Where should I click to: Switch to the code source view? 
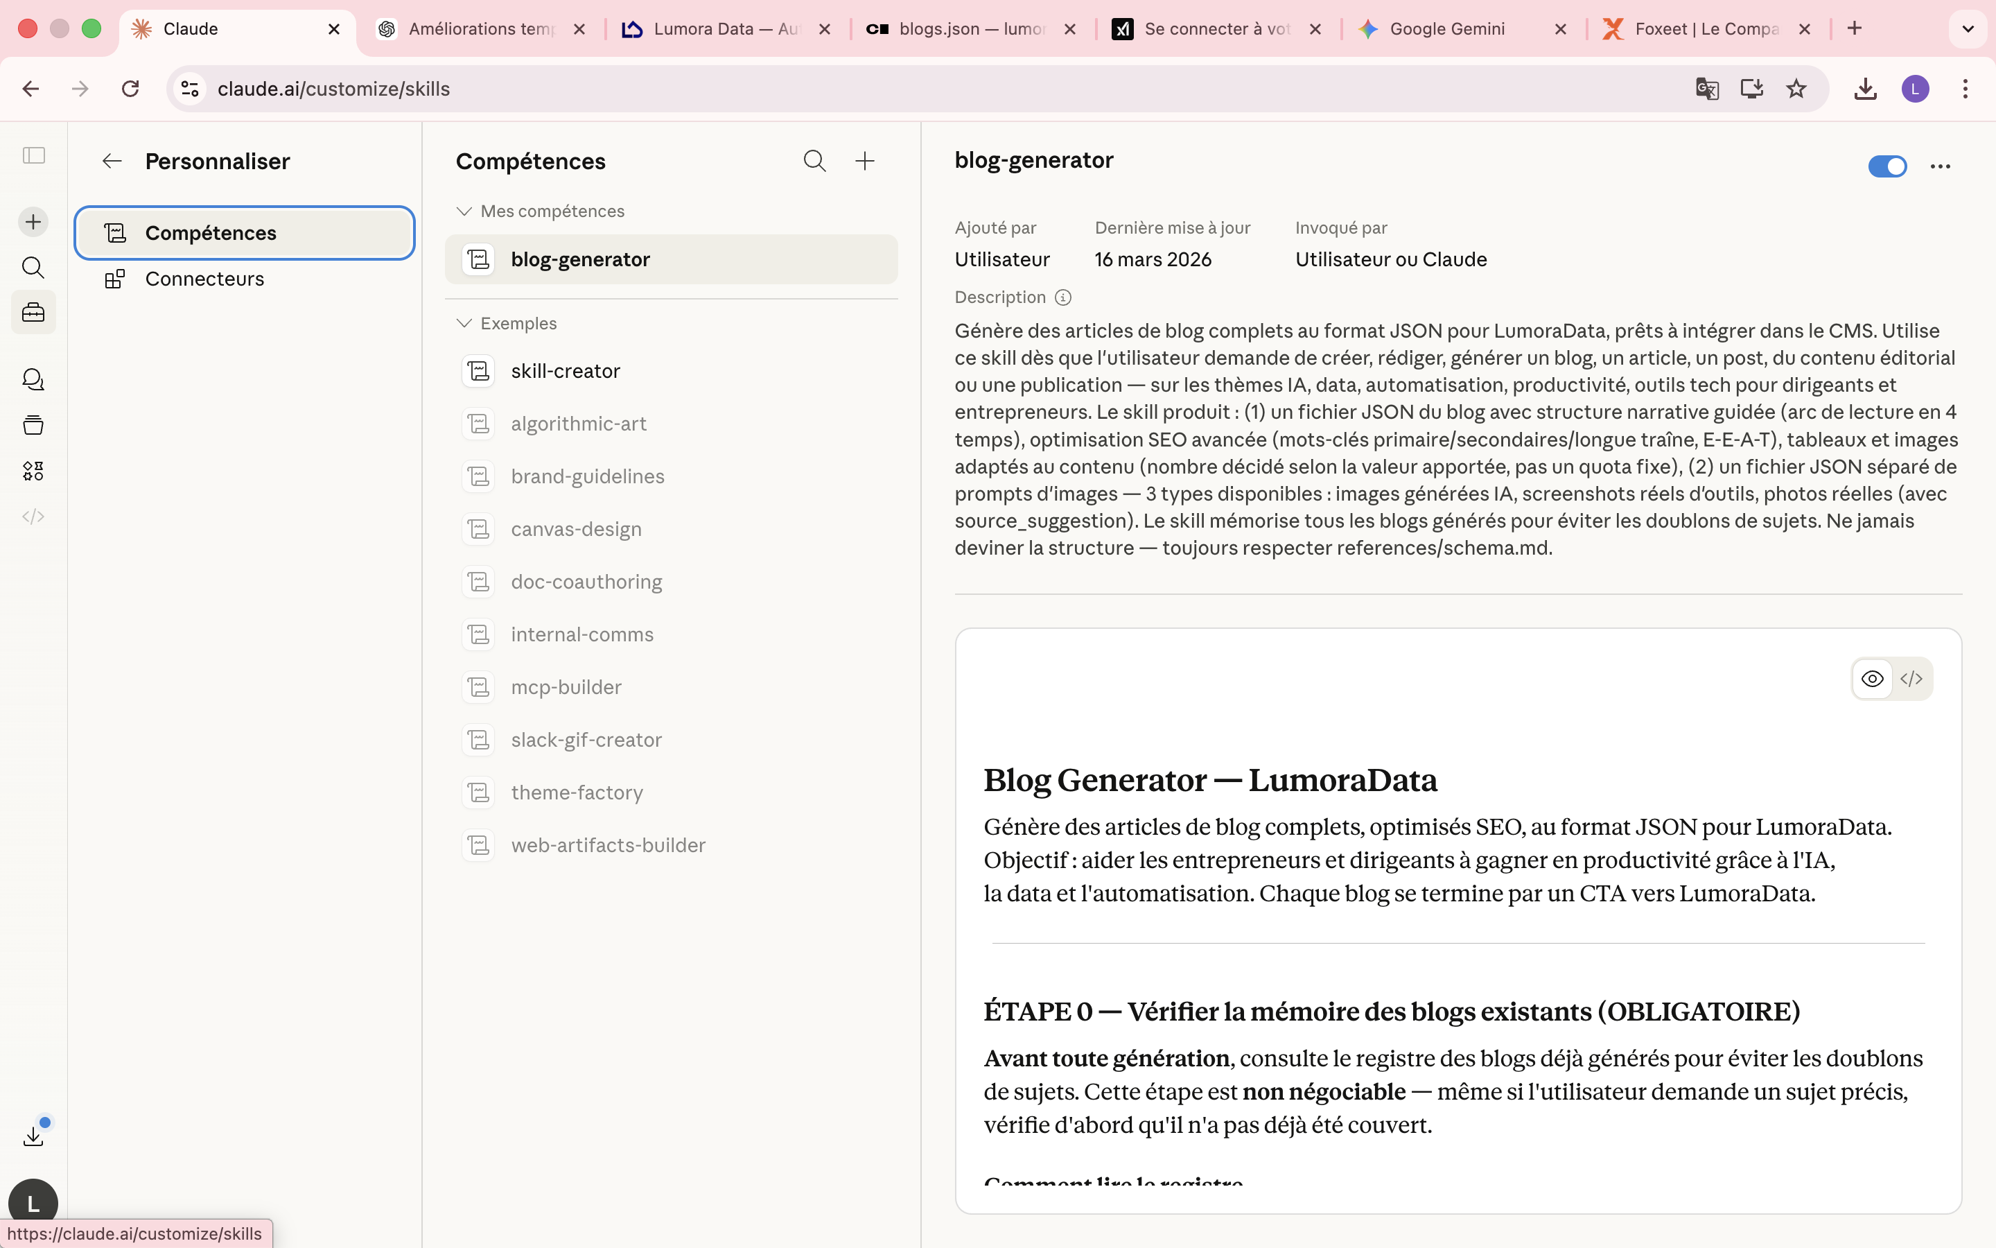[x=1911, y=679]
